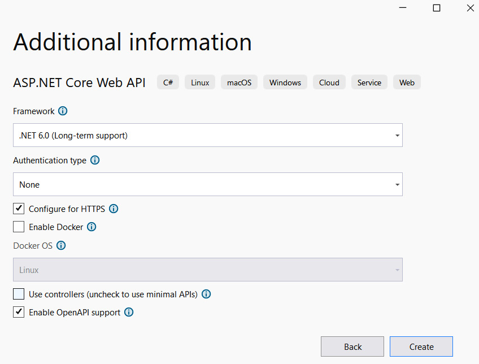The image size is (479, 364).
Task: Click the Framework label text
Action: click(x=33, y=111)
